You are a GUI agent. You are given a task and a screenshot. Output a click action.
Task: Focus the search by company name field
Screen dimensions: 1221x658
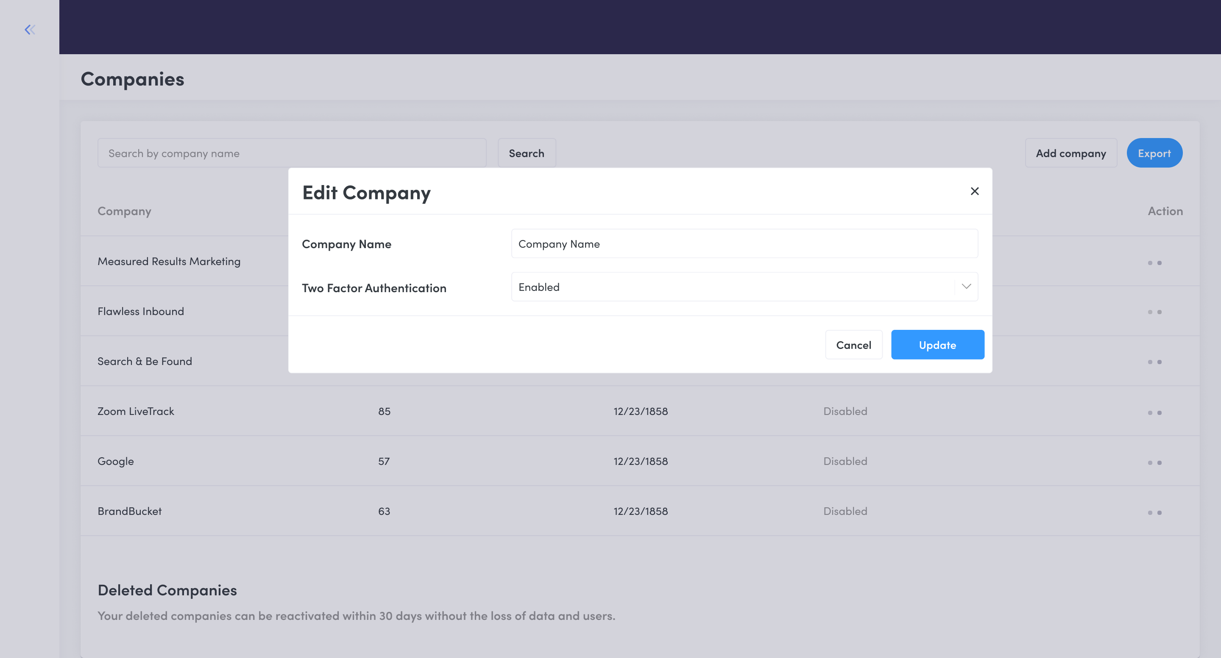(292, 153)
